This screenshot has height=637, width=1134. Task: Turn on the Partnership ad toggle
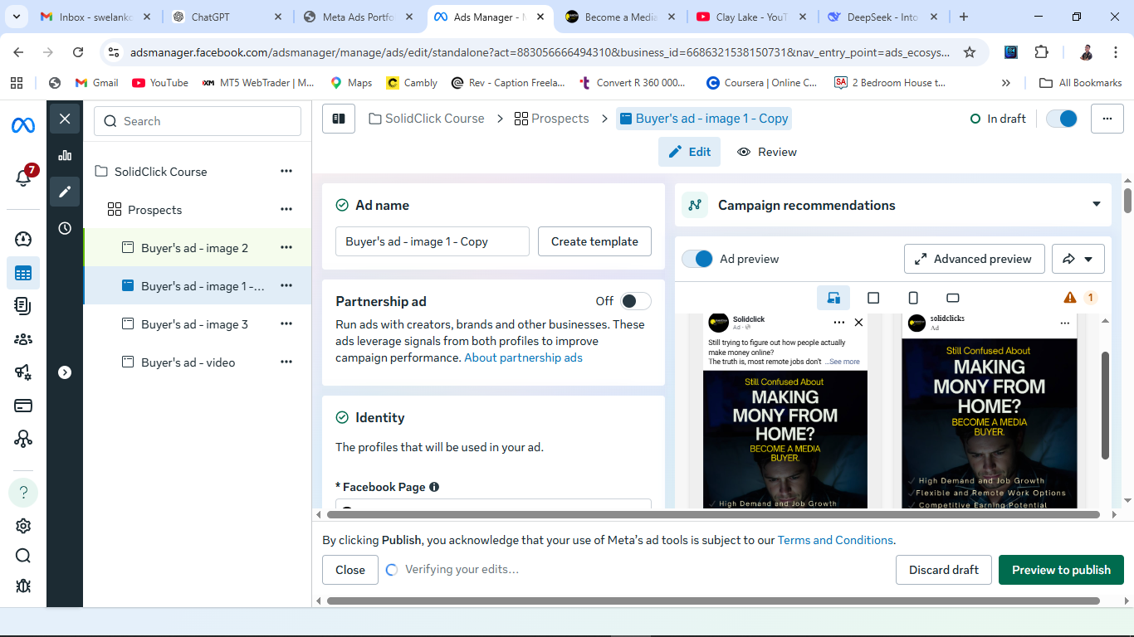click(636, 301)
